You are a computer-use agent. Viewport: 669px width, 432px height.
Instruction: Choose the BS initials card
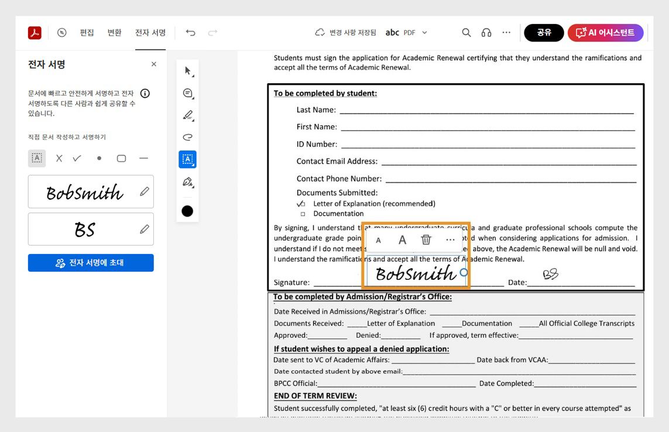click(91, 229)
